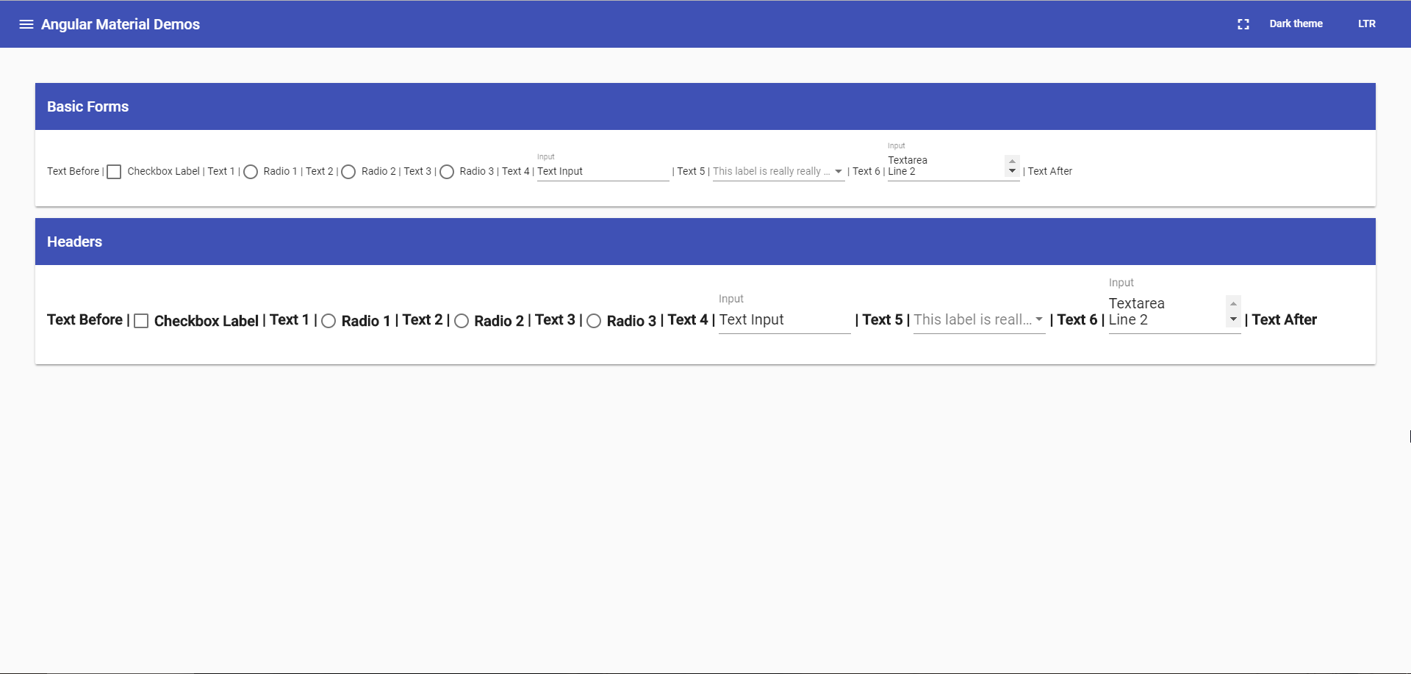
Task: Select Radio 1 in Headers section
Action: [328, 321]
